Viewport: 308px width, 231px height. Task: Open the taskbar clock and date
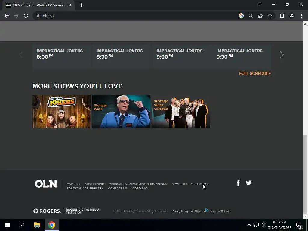279,225
